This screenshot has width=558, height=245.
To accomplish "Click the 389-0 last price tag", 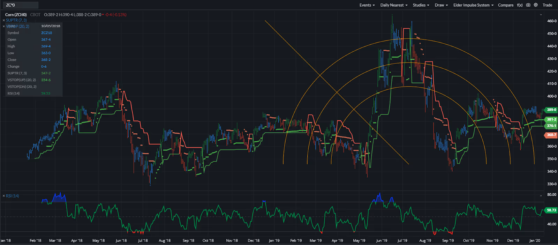I will click(x=551, y=110).
